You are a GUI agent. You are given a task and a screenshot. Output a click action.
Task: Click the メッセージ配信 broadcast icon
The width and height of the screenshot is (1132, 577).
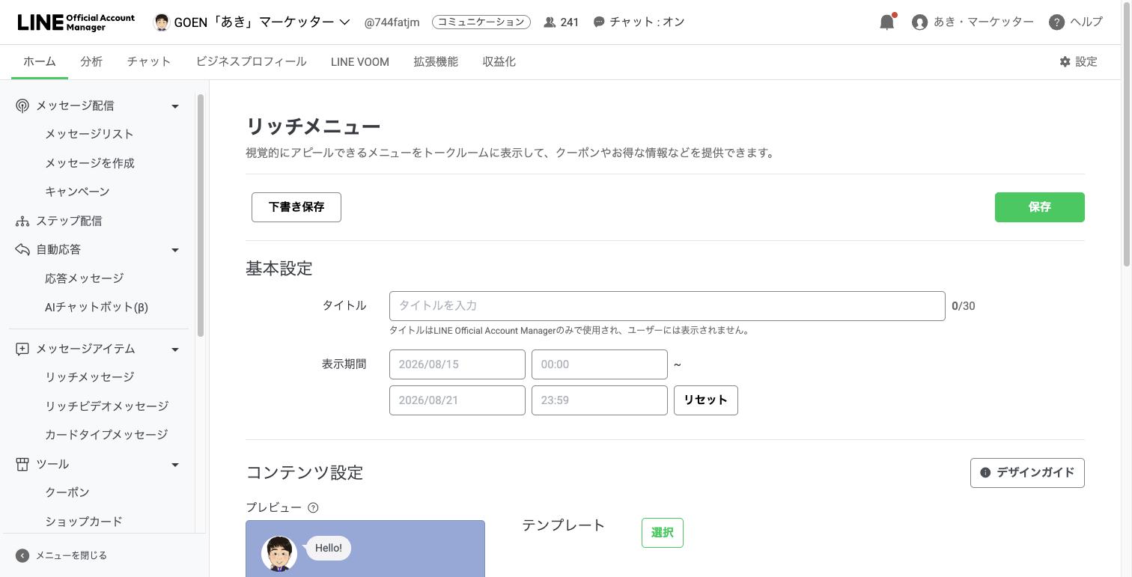click(x=22, y=106)
